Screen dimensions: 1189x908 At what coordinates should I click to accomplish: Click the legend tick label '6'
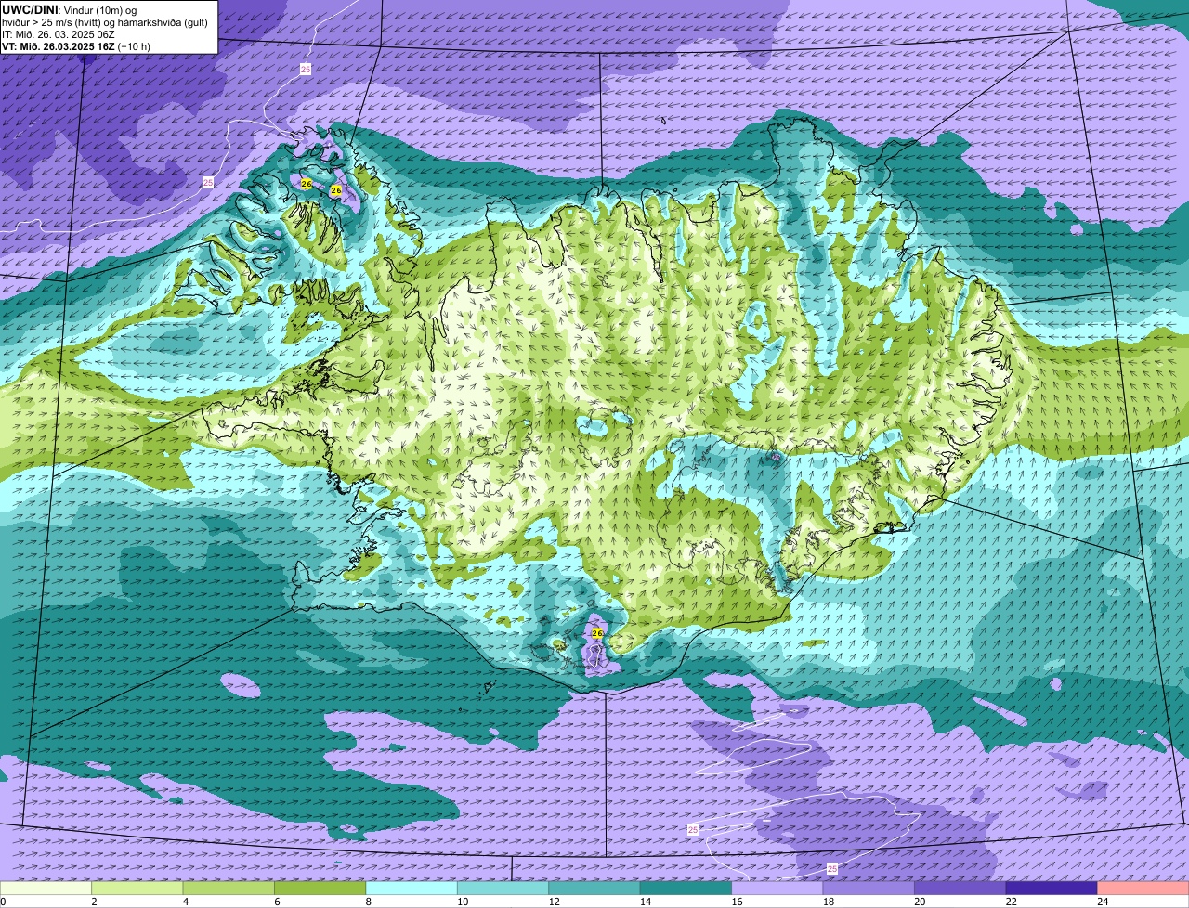pyautogui.click(x=277, y=902)
